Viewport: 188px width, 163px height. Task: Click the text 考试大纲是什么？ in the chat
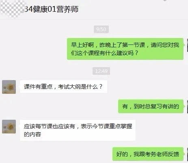pyautogui.click(x=80, y=87)
